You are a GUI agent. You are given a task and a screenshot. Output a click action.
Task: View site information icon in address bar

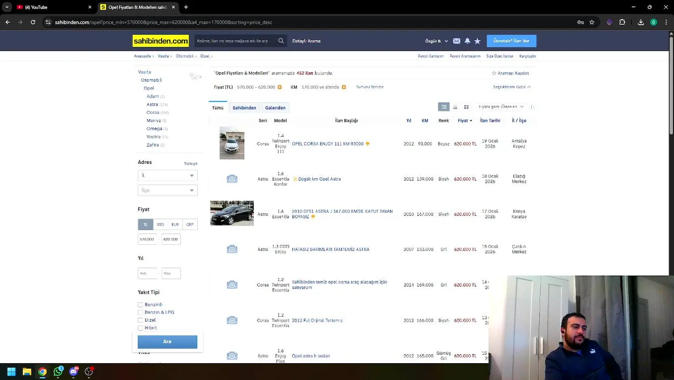tap(48, 22)
